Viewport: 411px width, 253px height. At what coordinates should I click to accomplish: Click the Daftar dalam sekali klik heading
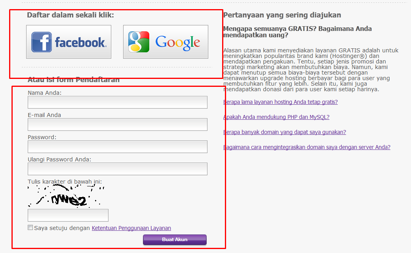[70, 15]
